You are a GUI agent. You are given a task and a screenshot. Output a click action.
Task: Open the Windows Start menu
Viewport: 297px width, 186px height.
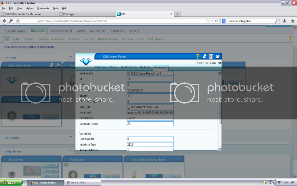coord(11,183)
